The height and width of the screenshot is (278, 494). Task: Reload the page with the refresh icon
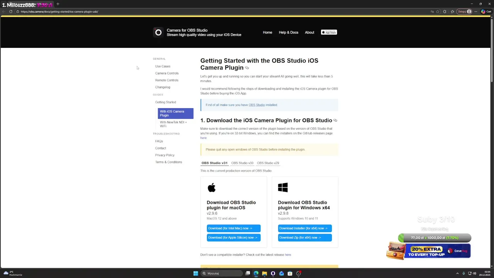11,12
